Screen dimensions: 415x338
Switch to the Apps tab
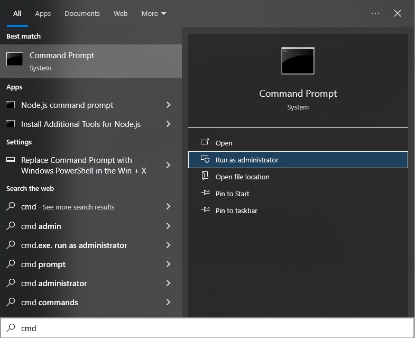tap(43, 14)
